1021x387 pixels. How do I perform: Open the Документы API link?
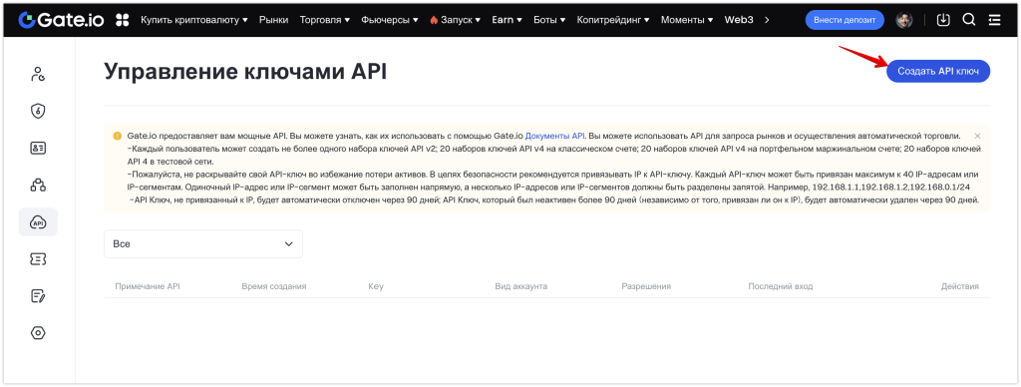pyautogui.click(x=555, y=137)
